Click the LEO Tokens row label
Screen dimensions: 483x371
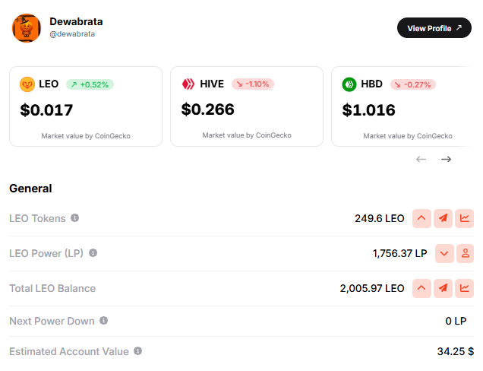pyautogui.click(x=37, y=218)
